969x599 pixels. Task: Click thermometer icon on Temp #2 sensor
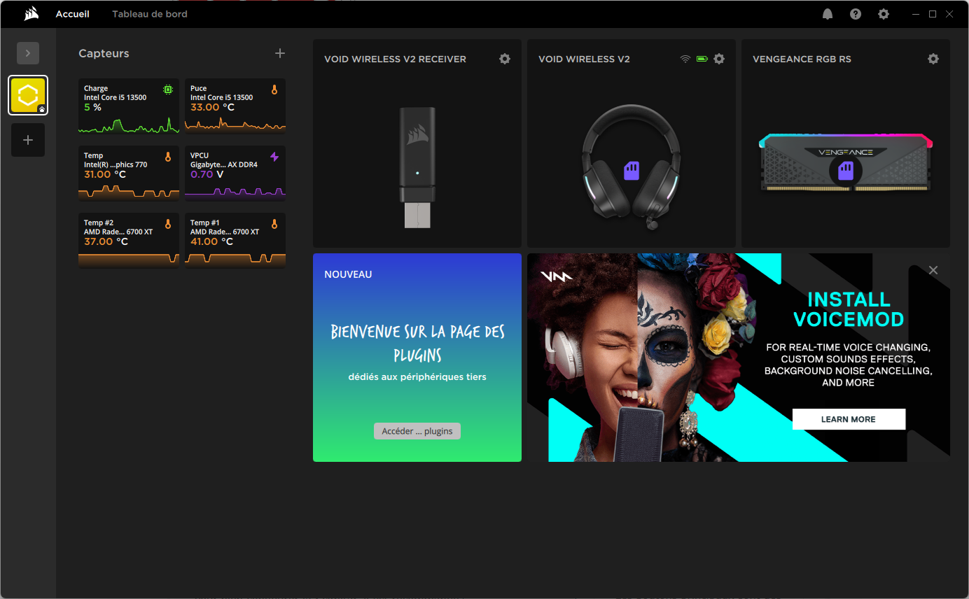168,225
